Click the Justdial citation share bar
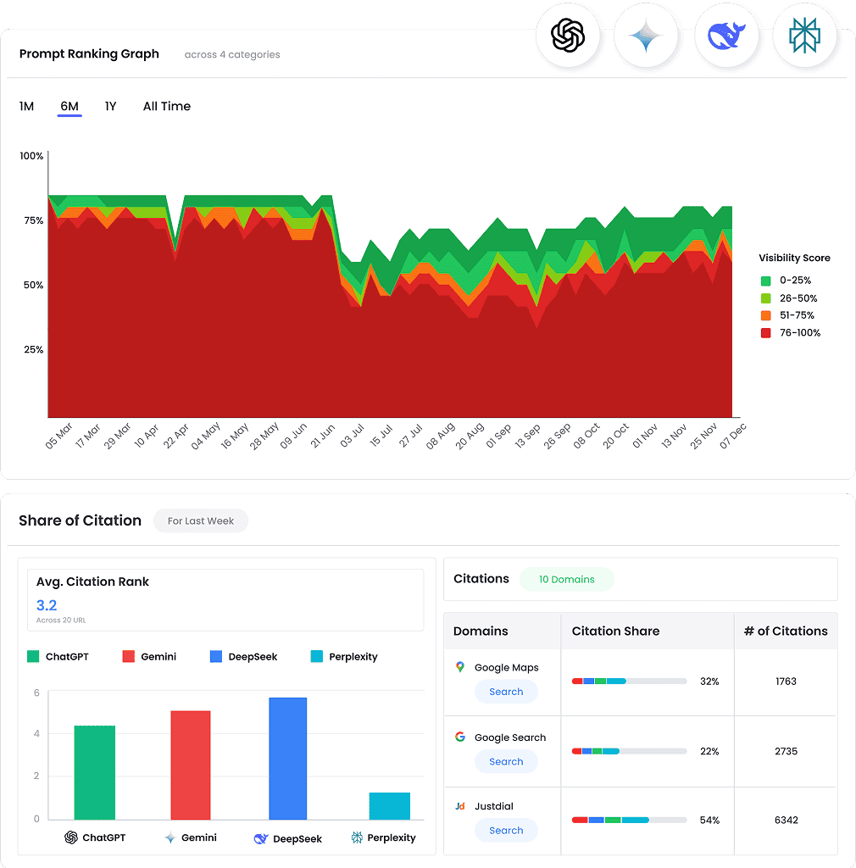This screenshot has width=856, height=868. (x=630, y=820)
